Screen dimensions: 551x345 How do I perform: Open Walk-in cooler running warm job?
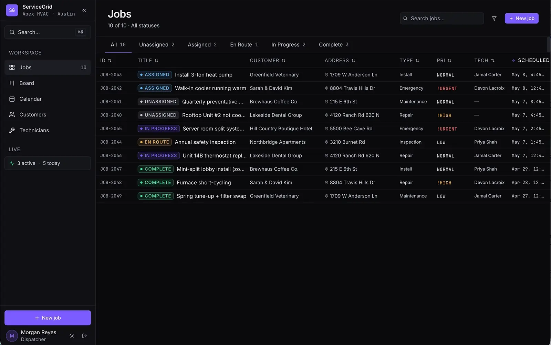tap(210, 88)
